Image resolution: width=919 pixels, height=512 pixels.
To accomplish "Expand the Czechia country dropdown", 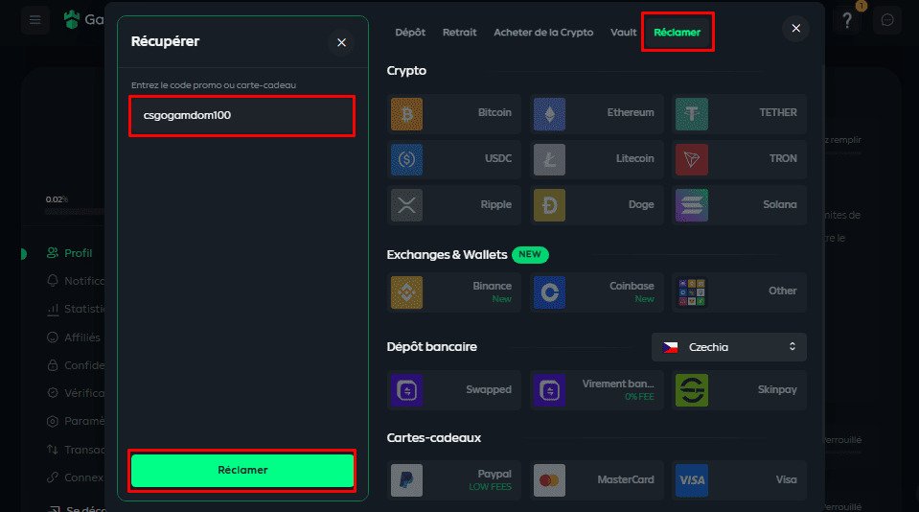I will (x=728, y=347).
